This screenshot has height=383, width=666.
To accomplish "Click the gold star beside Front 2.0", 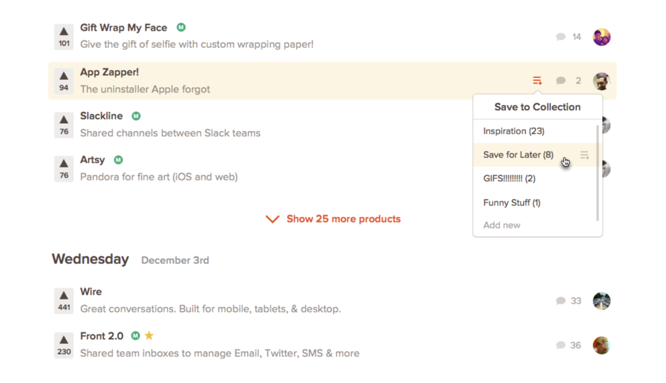I will [149, 336].
